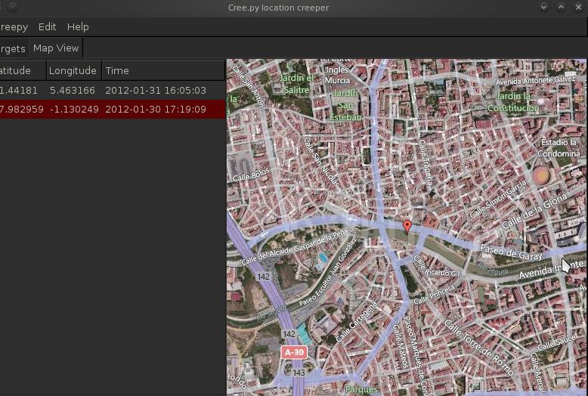Open the window menu icon in the title bar
588x396 pixels.
point(8,8)
